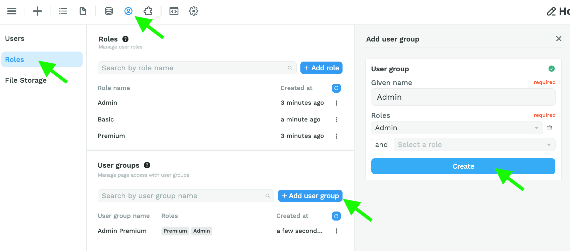This screenshot has width=570, height=251.
Task: Open the hamburger main menu
Action: [12, 11]
